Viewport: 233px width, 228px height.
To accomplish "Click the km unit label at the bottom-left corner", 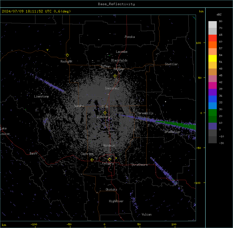I will coord(4,225).
